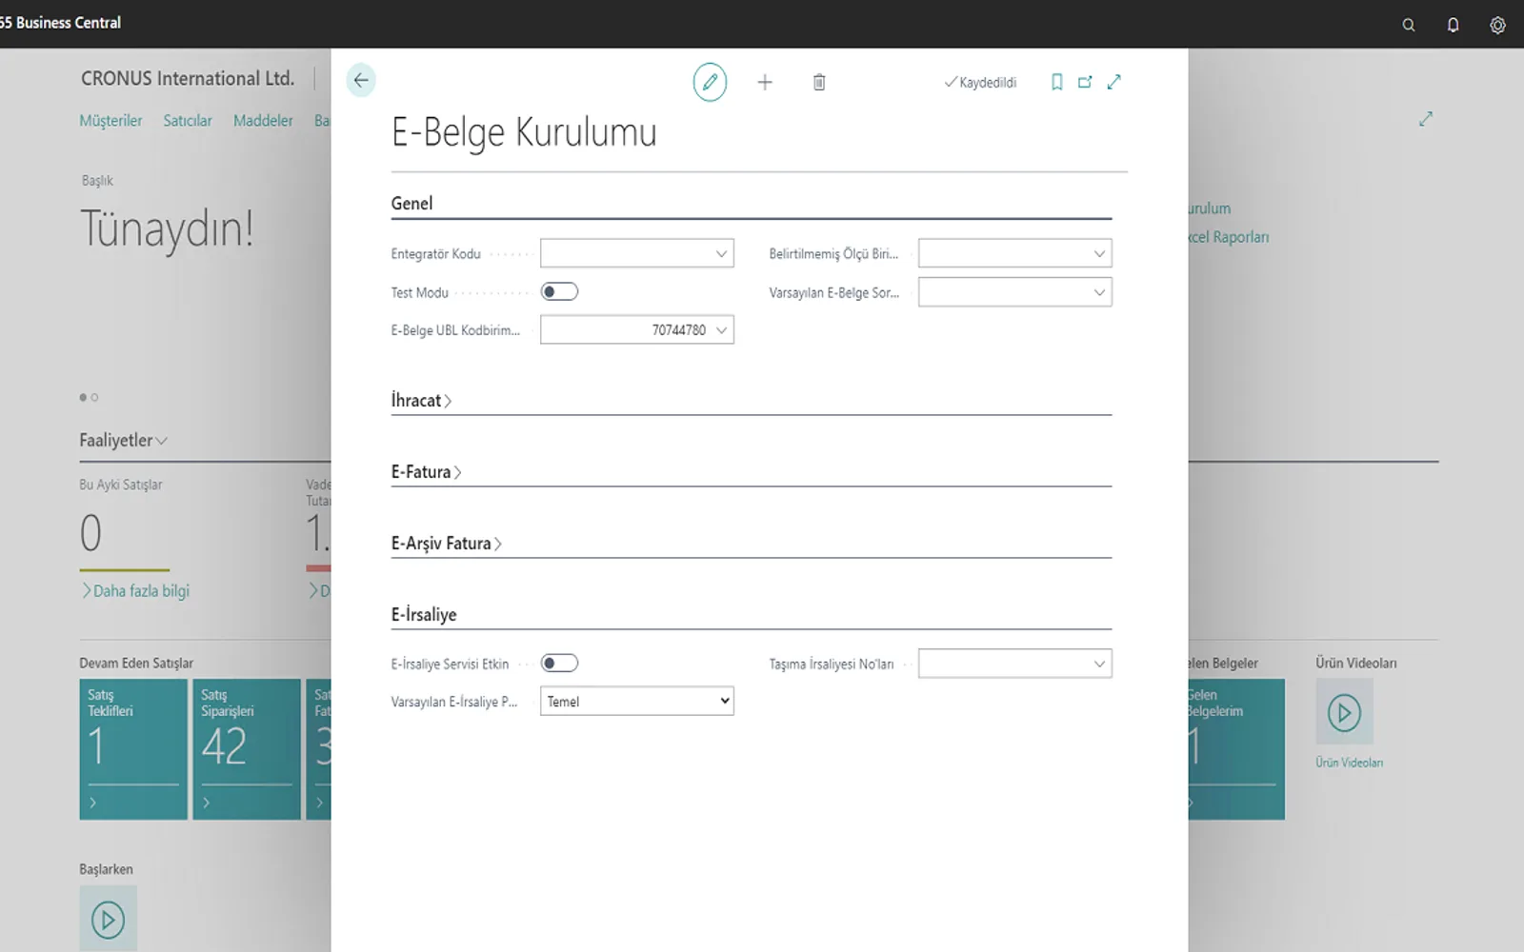Open Varsayılan E-İrsaliye P select box
This screenshot has height=952, width=1524.
pos(636,702)
